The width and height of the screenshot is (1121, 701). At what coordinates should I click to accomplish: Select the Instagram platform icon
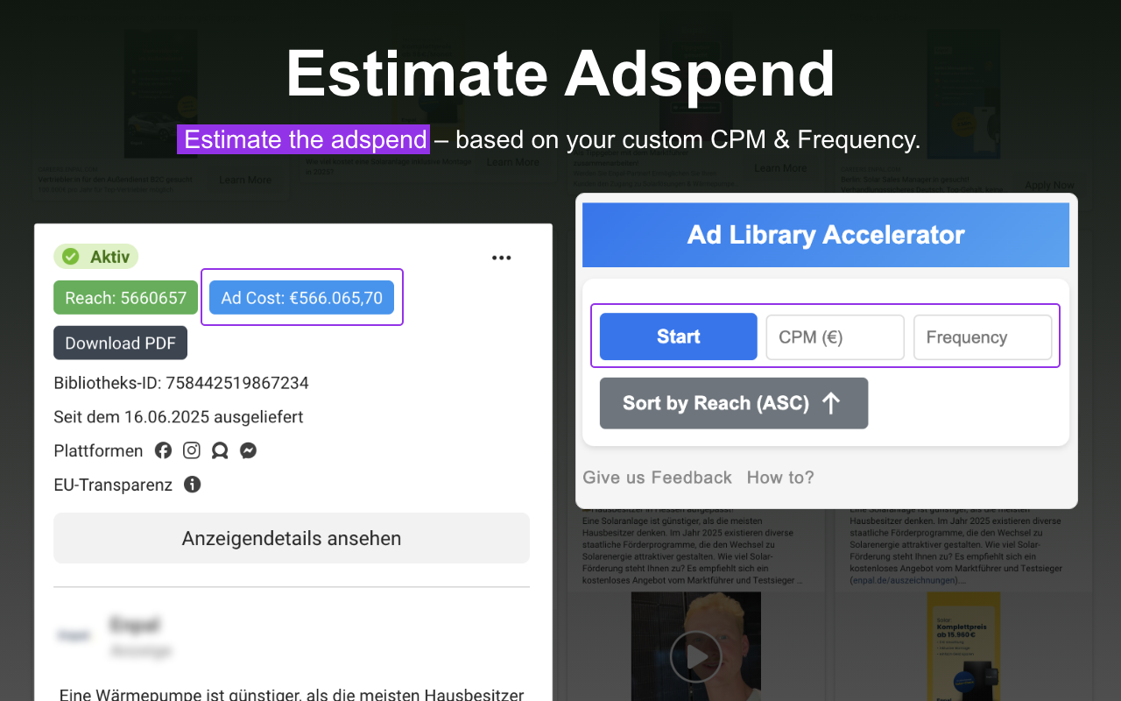click(191, 450)
